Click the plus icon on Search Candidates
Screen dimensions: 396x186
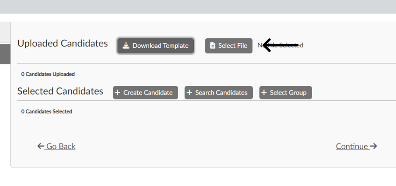(x=189, y=93)
